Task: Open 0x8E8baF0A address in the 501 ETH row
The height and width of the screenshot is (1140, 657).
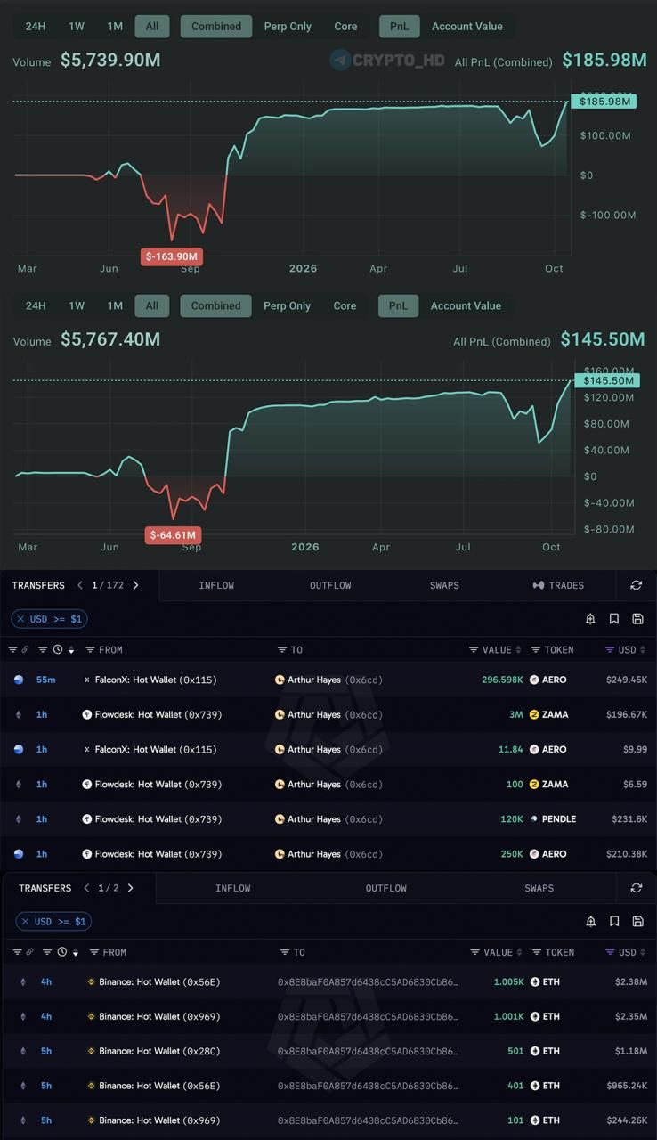Action: (x=369, y=1051)
